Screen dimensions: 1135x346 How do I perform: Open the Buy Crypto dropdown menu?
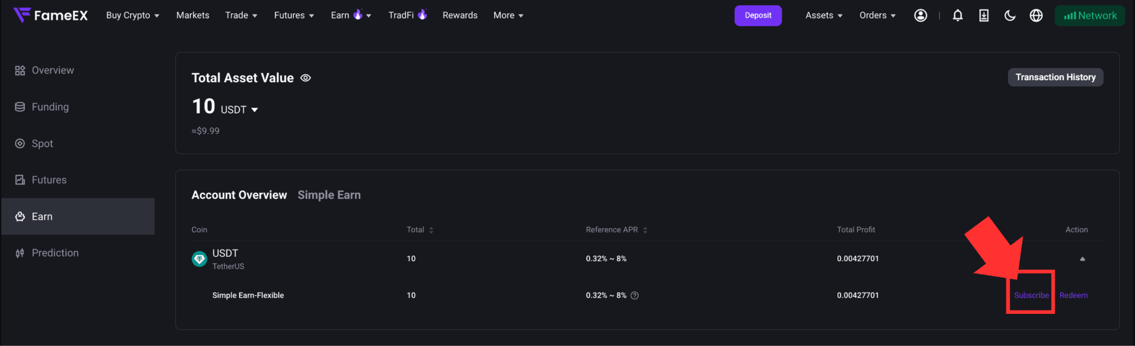[133, 16]
